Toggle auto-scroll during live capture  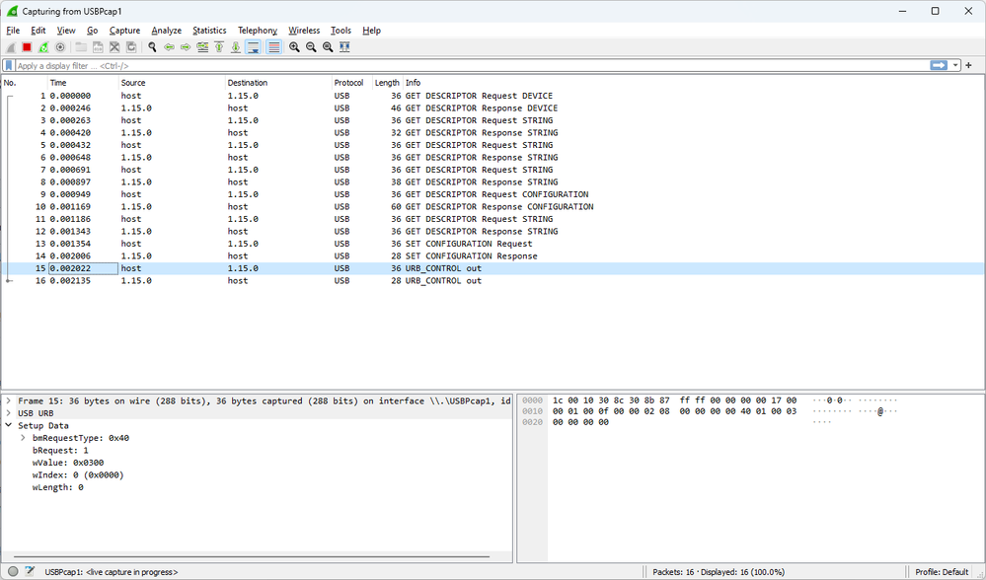[253, 47]
